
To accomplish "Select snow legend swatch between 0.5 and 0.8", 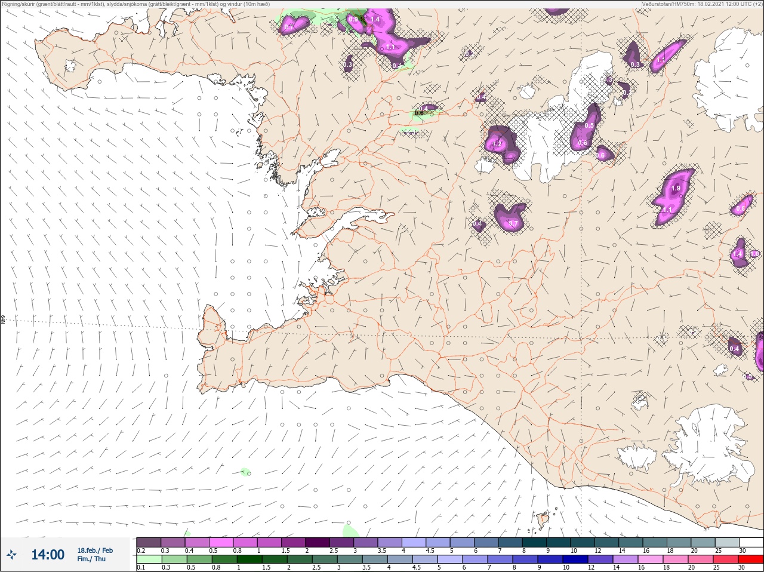I will click(x=221, y=542).
